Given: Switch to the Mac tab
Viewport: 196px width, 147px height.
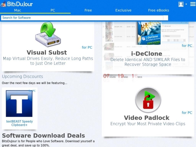Looking at the screenshot, I should coord(18,10).
